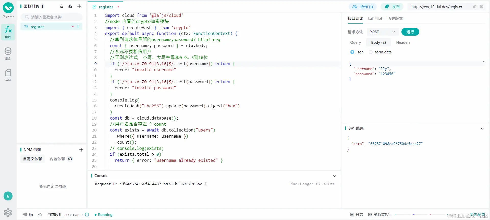Click the 当前应用: user-name label
The height and width of the screenshot is (220, 490).
[x=65, y=214]
